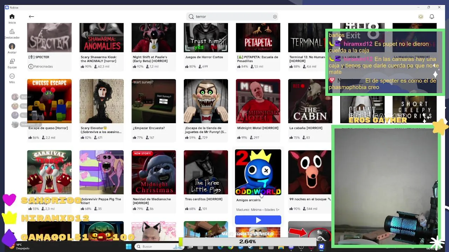Open the 'Amigos arcoíris' title link
Screen dimensions: 449x252
(248, 200)
